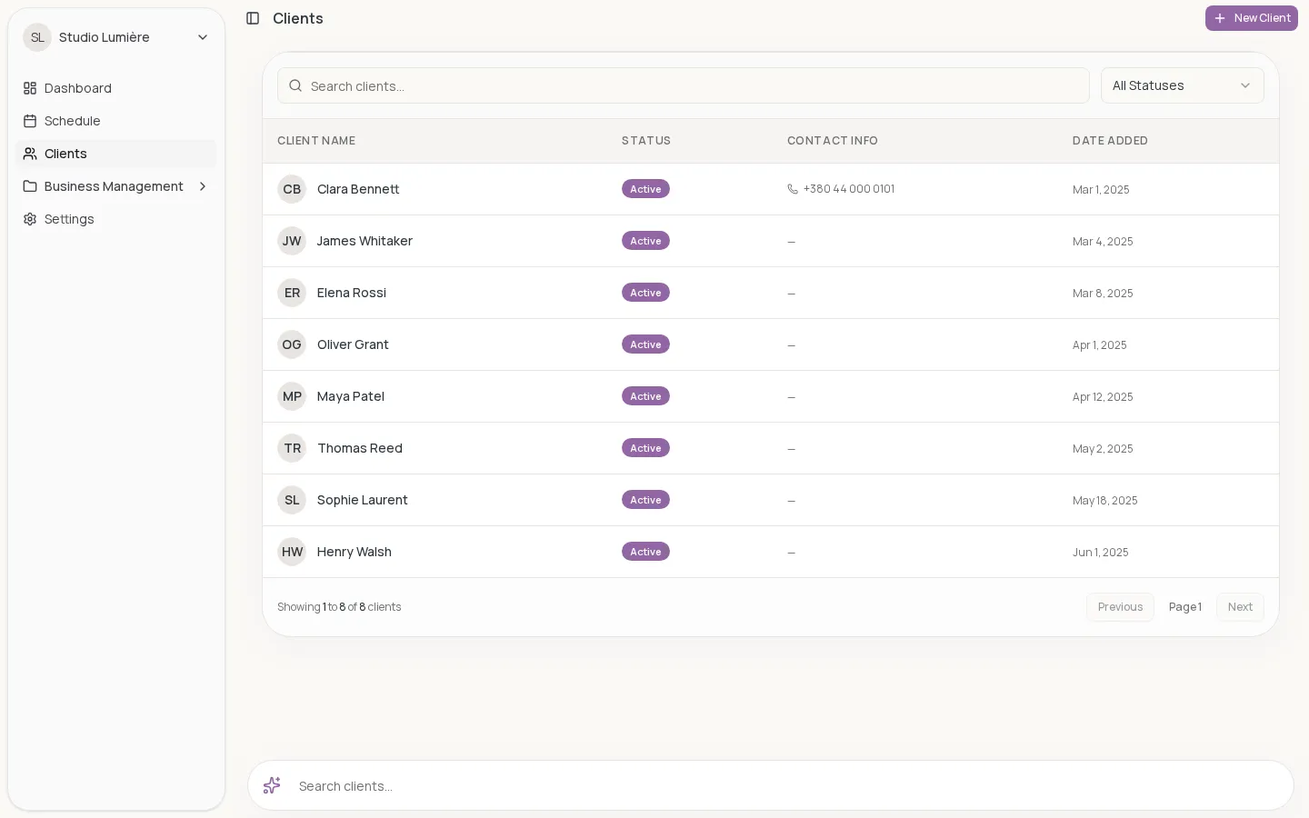Open the All Statuses filter dropdown
The image size is (1309, 818).
click(x=1182, y=85)
